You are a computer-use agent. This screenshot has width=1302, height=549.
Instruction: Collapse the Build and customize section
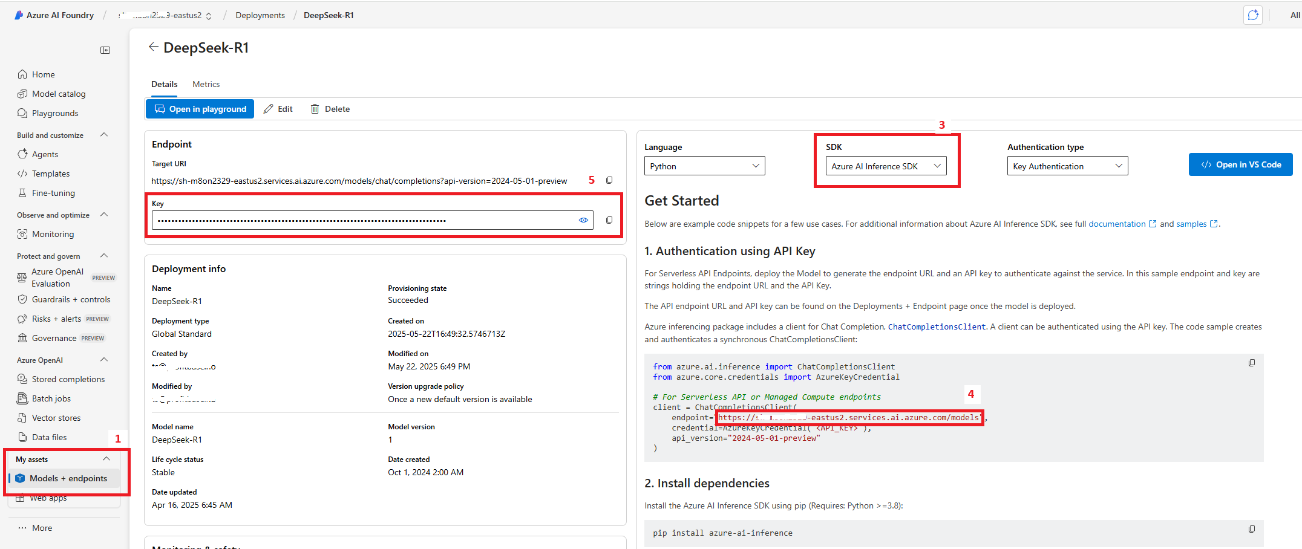point(104,135)
